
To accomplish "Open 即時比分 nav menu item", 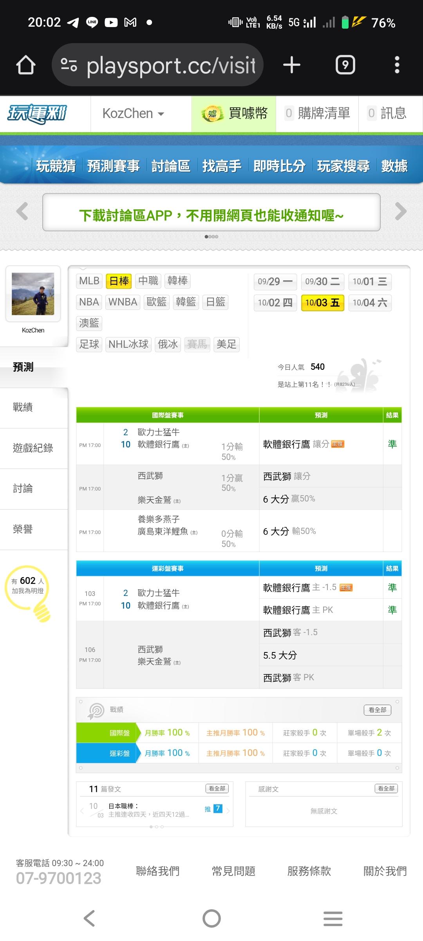I will tap(279, 166).
